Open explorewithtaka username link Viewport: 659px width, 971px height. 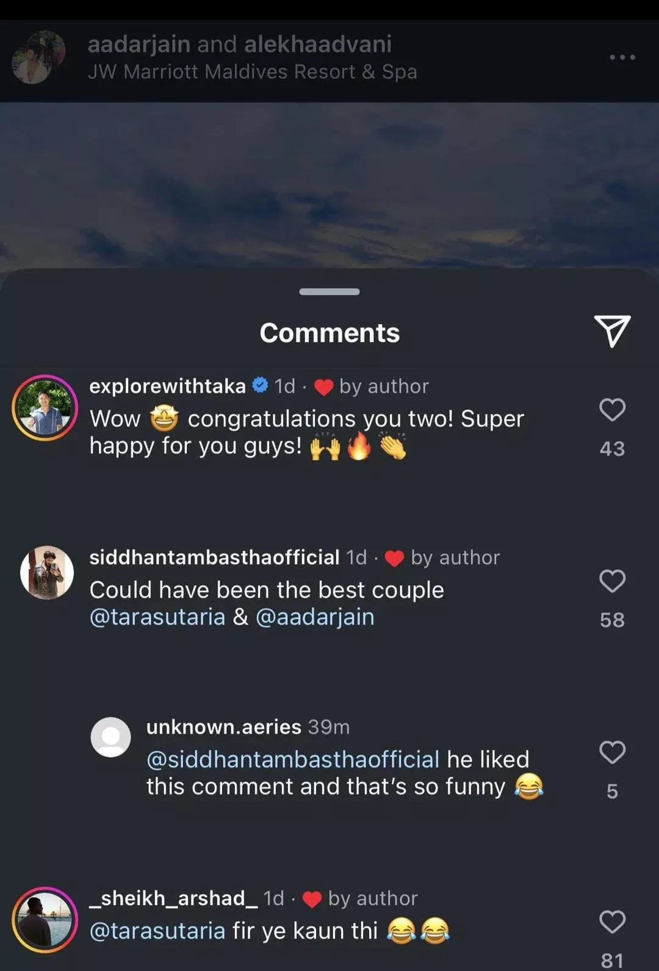tap(167, 386)
